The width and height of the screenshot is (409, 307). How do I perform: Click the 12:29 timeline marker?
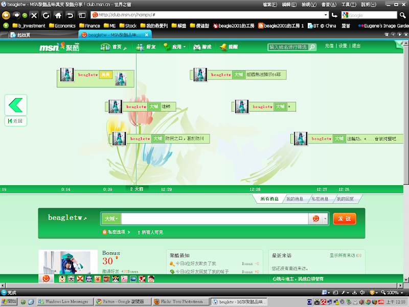tap(167, 189)
